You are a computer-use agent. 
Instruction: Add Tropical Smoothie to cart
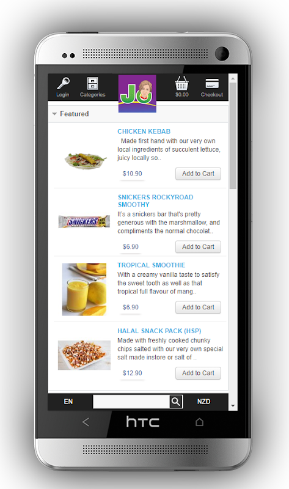point(198,307)
